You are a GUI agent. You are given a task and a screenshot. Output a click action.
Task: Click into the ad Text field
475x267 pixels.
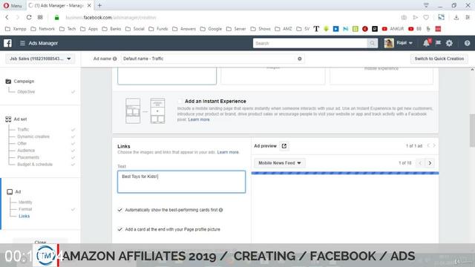point(181,182)
